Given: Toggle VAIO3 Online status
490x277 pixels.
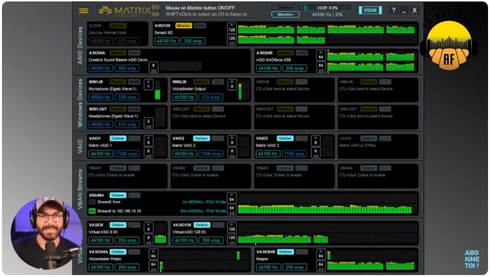Looking at the screenshot, I should pos(285,138).
